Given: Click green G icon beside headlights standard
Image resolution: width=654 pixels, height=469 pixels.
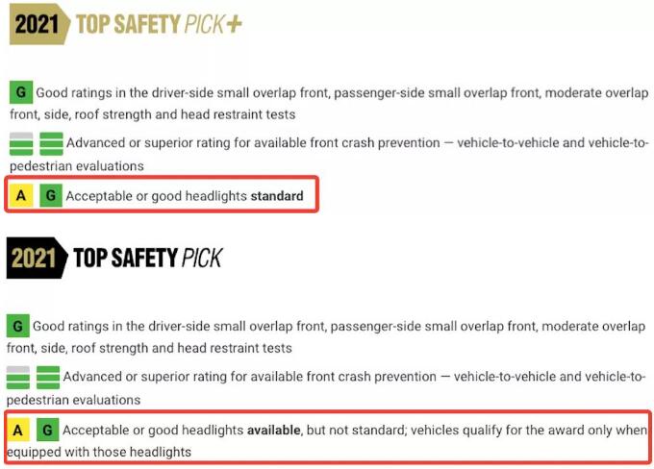Looking at the screenshot, I should click(x=51, y=195).
